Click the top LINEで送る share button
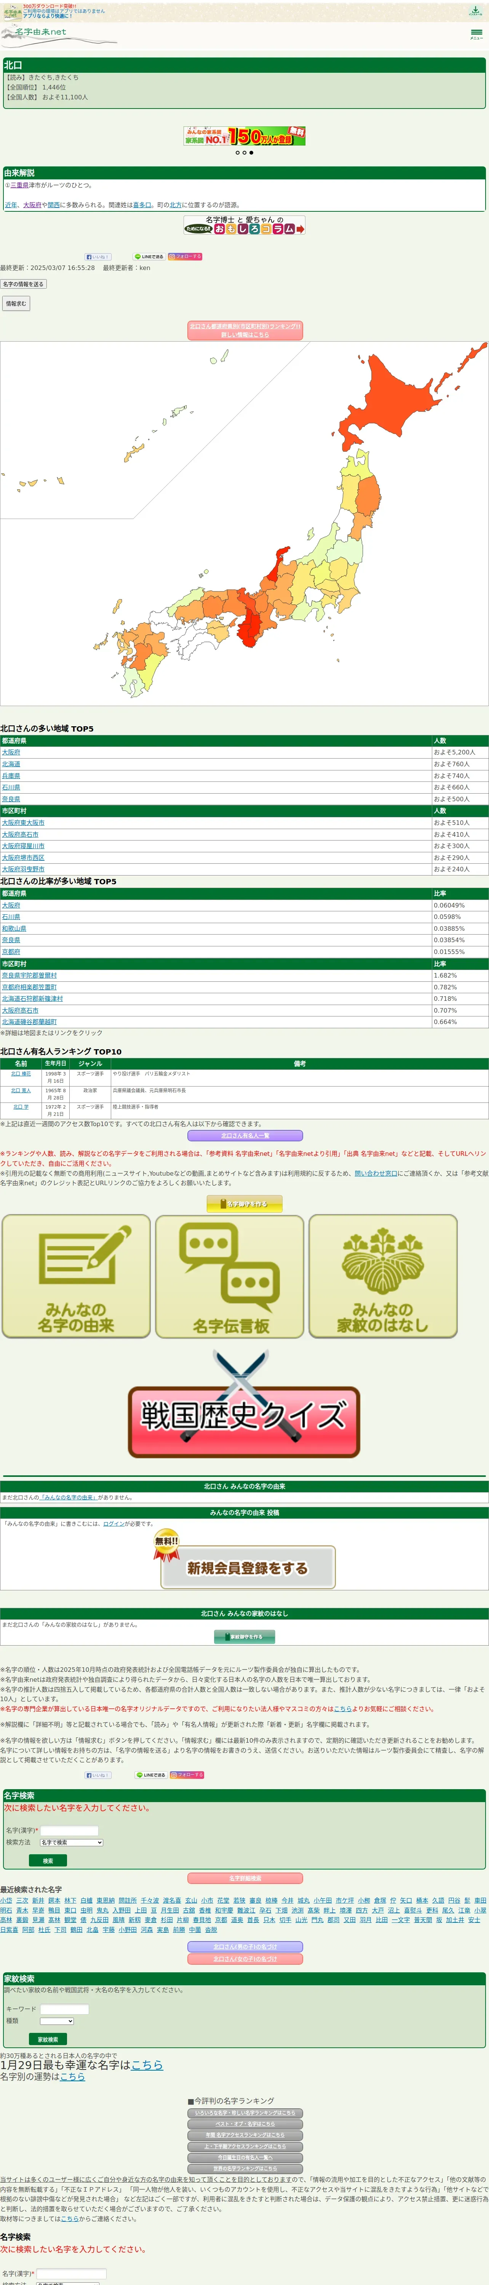 [x=149, y=256]
